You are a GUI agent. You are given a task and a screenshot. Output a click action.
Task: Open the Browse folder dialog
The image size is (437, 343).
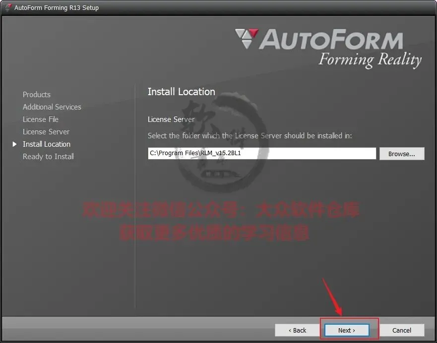point(402,154)
